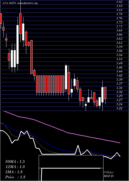Screen dimensions: 129x181
Task: Click the 1.39 price axis label
Action: click(x=119, y=80)
